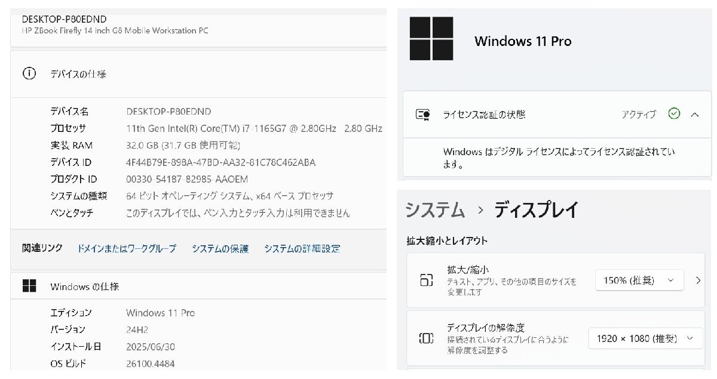Click the バージョン label
The image size is (717, 379).
(x=68, y=329)
